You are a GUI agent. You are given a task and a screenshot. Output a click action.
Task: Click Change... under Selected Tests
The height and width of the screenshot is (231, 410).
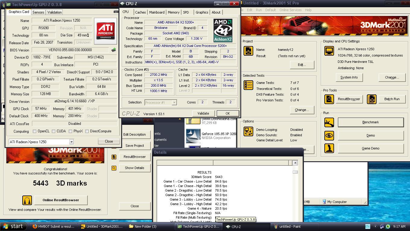(x=302, y=110)
